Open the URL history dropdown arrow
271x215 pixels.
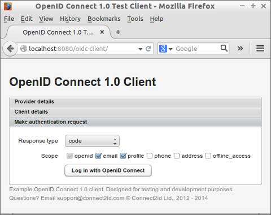click(141, 49)
